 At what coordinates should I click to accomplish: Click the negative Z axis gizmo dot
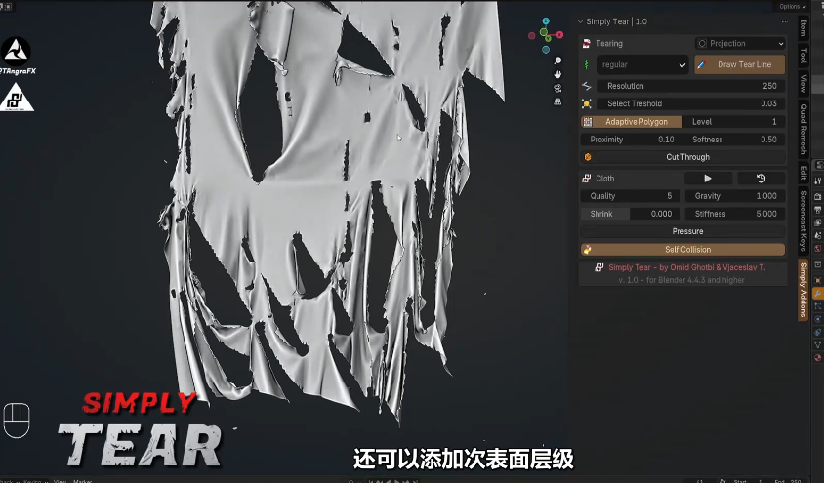[546, 50]
